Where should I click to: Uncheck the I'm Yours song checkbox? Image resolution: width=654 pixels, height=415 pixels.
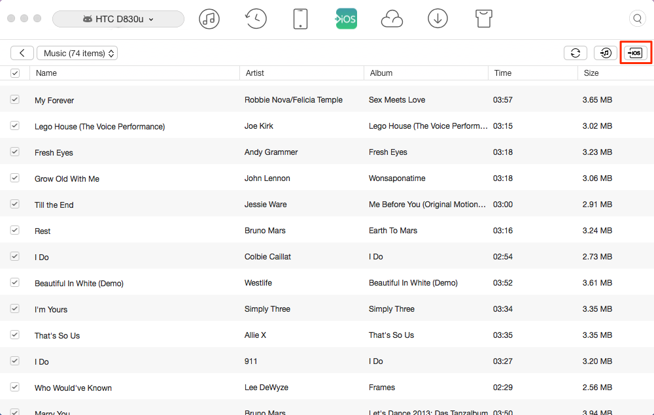pos(14,308)
